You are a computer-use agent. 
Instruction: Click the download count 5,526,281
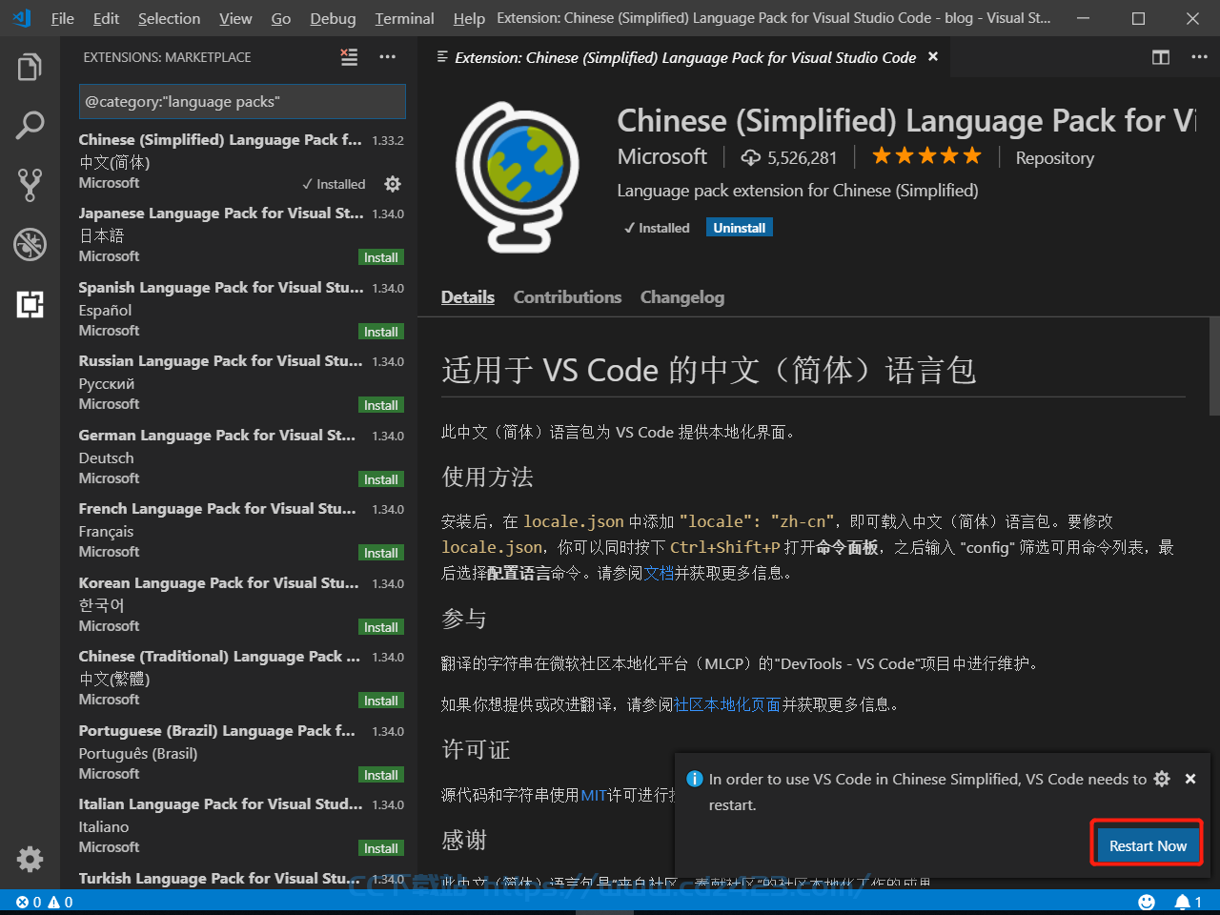point(789,157)
